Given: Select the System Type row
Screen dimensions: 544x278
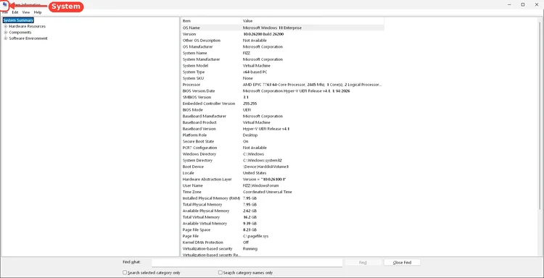Looking at the screenshot, I should tap(283, 72).
